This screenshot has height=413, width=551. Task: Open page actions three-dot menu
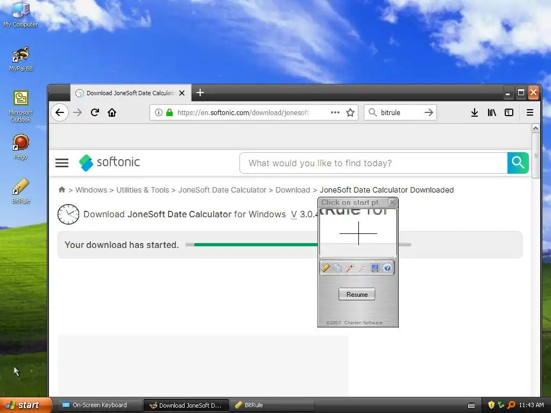[x=335, y=112]
